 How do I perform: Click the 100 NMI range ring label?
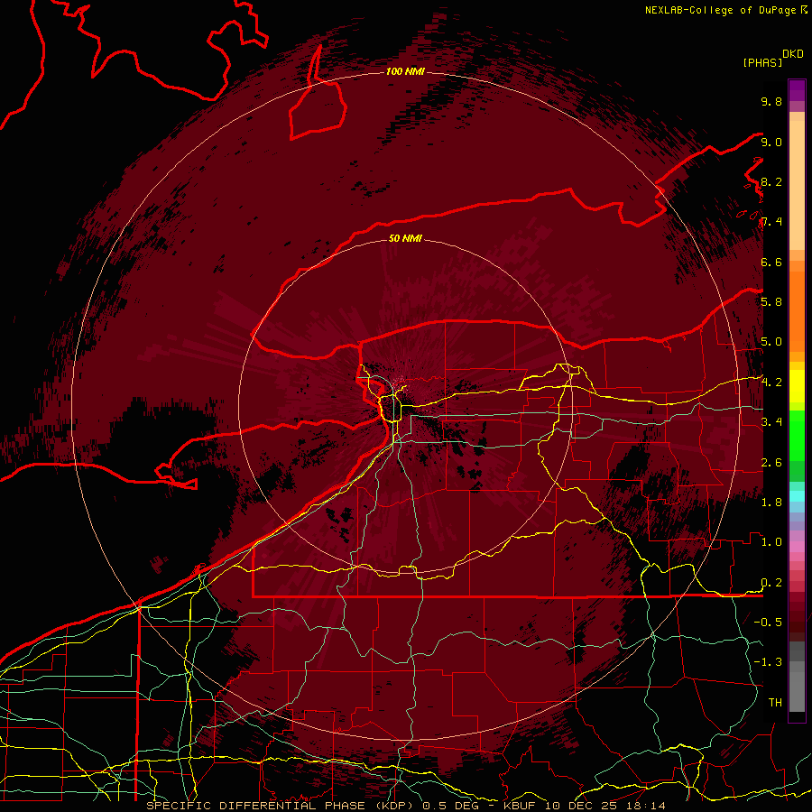(x=405, y=71)
